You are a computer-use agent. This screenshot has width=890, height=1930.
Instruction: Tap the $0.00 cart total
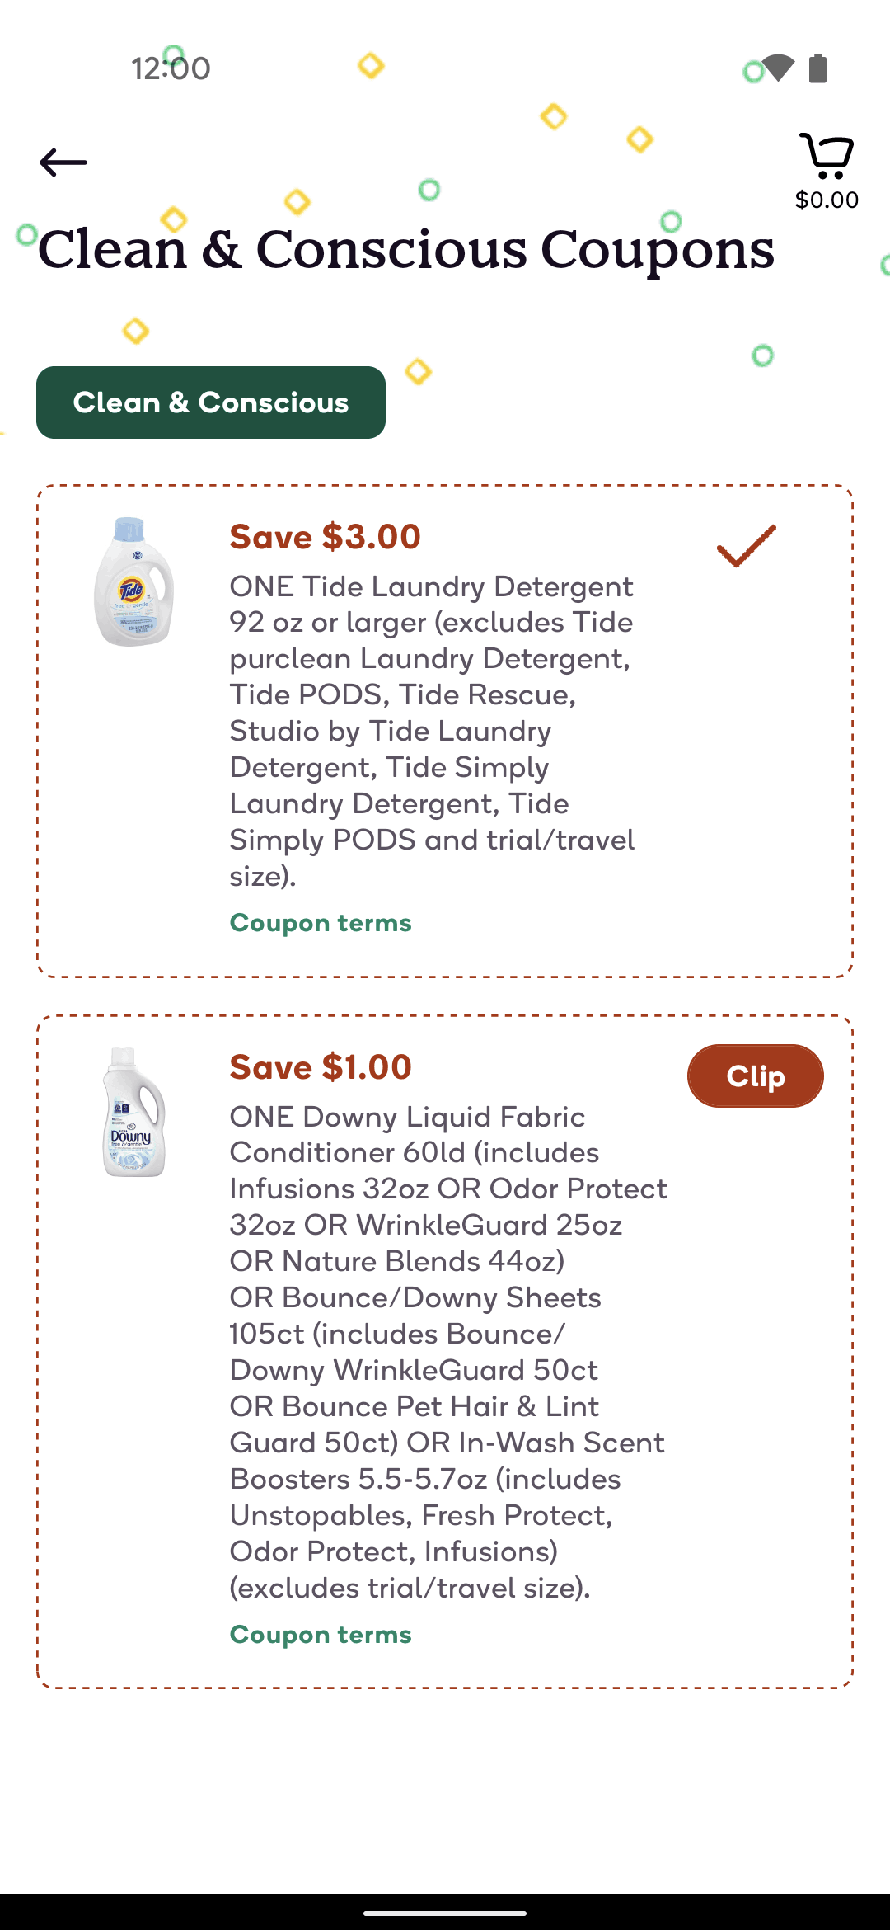[827, 200]
